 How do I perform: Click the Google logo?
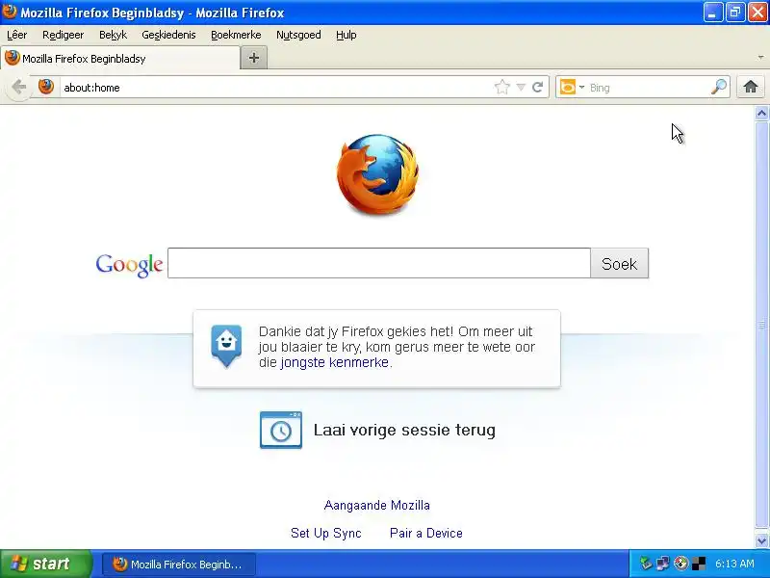(x=129, y=265)
